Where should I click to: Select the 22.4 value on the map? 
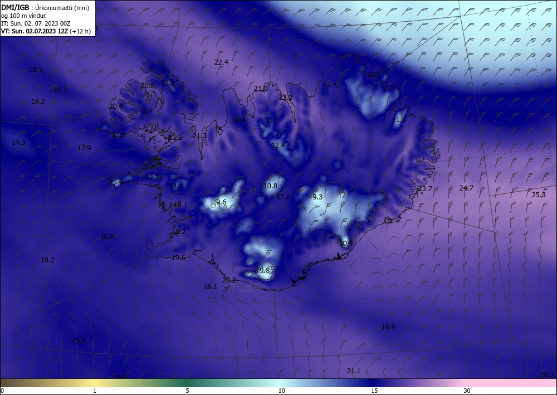pos(221,62)
